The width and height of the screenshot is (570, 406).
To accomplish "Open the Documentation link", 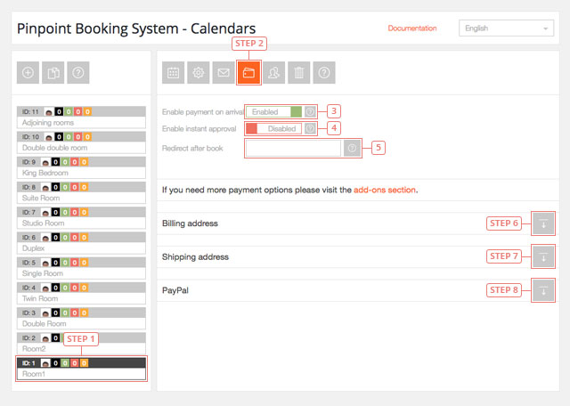I will [x=412, y=28].
